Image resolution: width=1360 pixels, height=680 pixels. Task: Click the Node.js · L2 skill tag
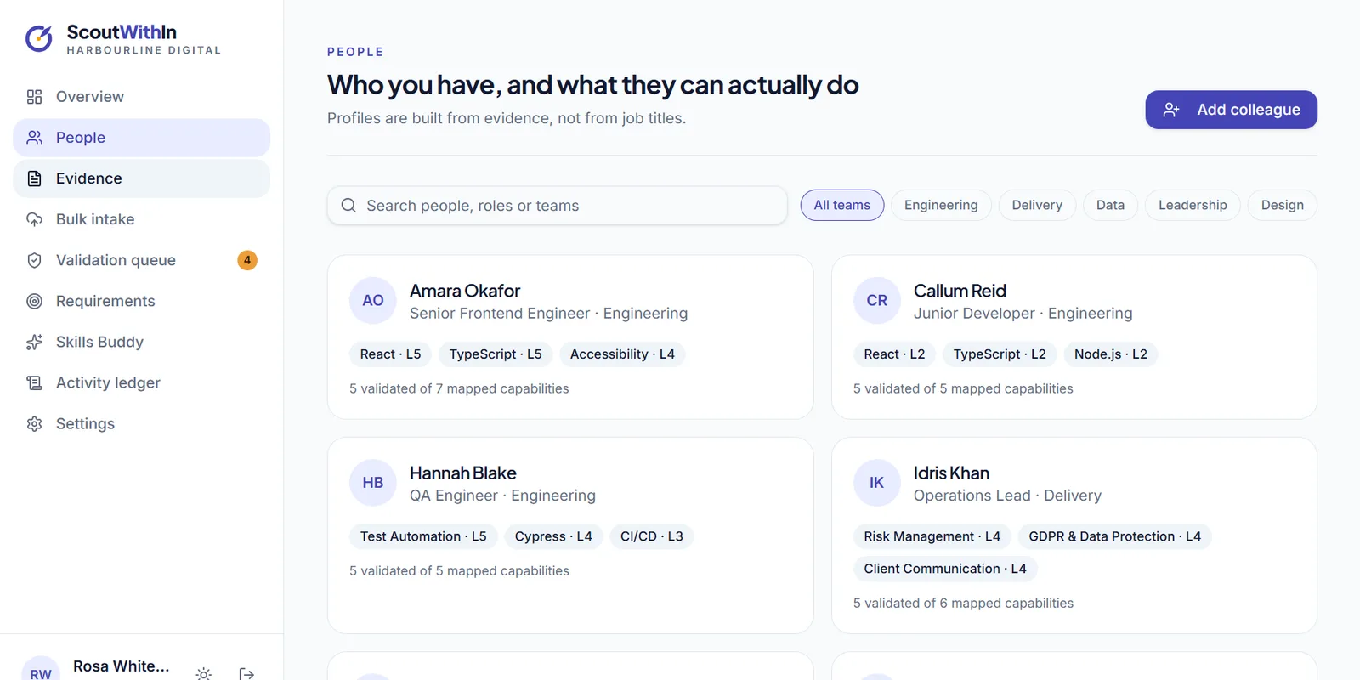(1111, 354)
